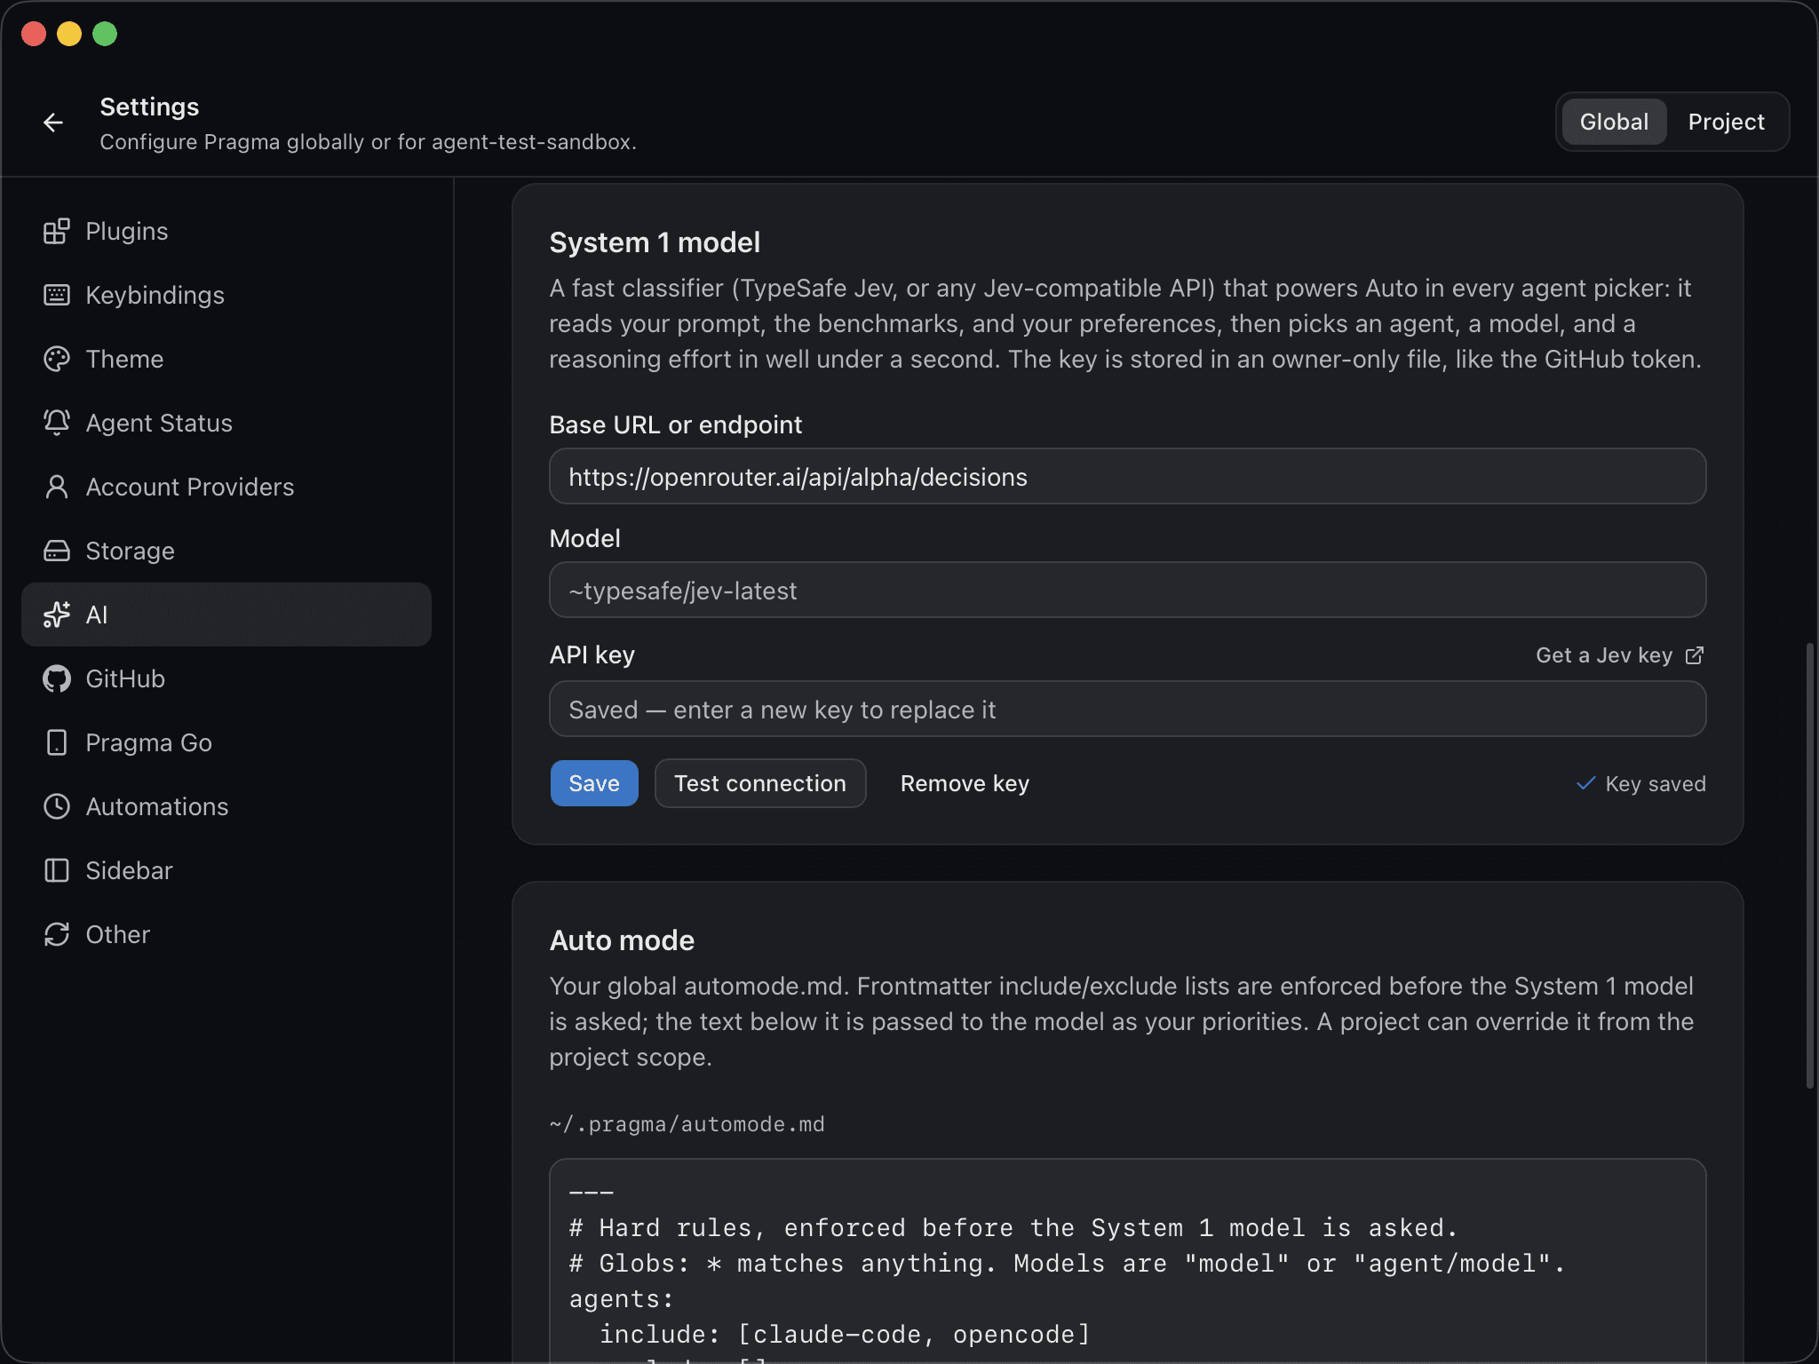Open Plugins via its puzzle icon
Viewport: 1819px width, 1364px height.
click(57, 231)
